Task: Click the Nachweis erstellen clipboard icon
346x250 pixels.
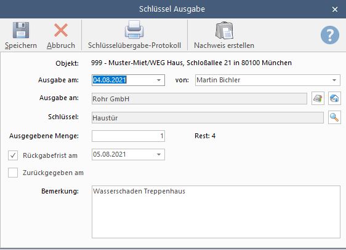Action: [224, 30]
